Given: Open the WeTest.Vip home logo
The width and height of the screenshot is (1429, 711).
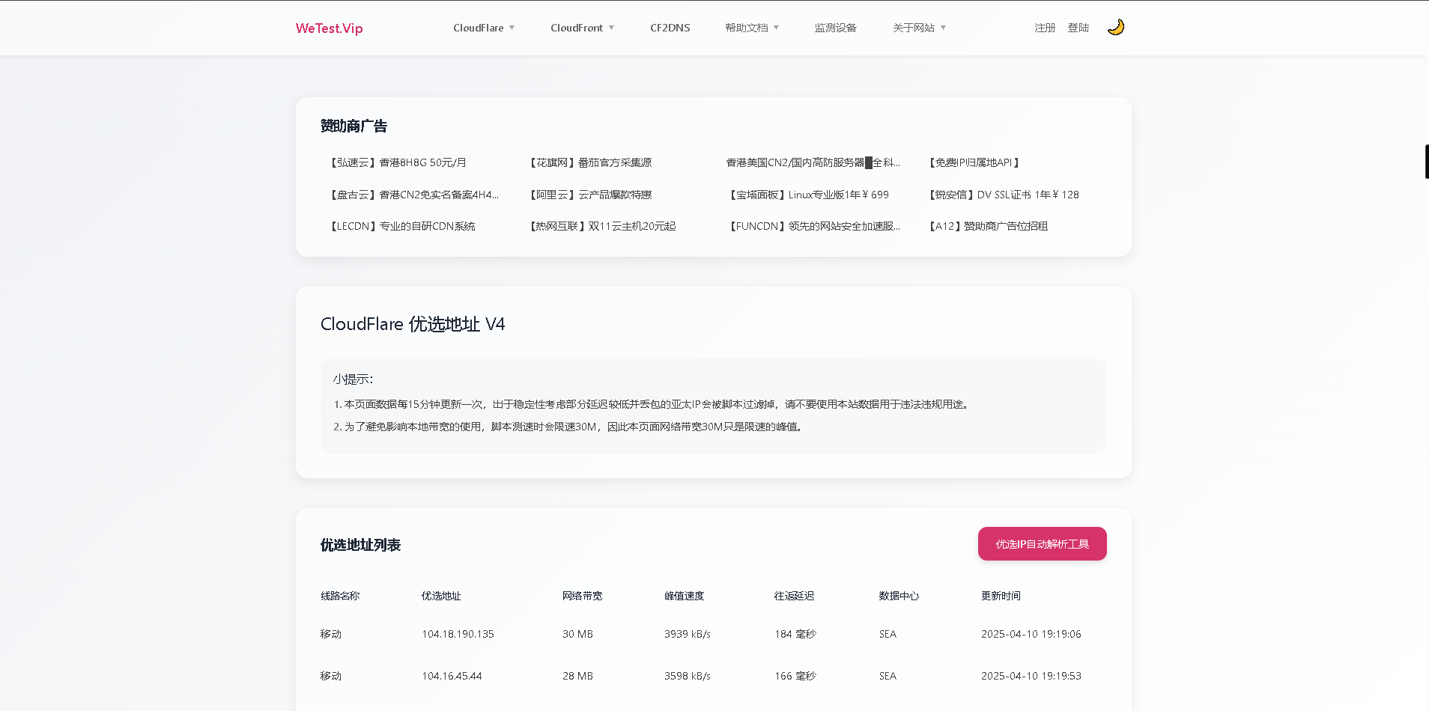Looking at the screenshot, I should (329, 28).
